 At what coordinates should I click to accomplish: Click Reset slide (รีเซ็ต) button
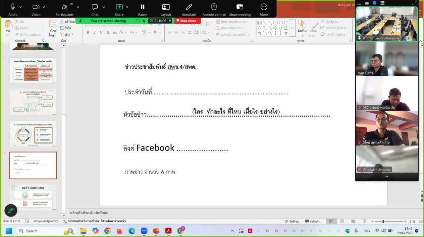coord(65,28)
